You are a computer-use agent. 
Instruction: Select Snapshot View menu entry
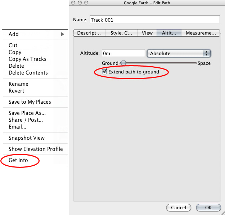(x=27, y=138)
